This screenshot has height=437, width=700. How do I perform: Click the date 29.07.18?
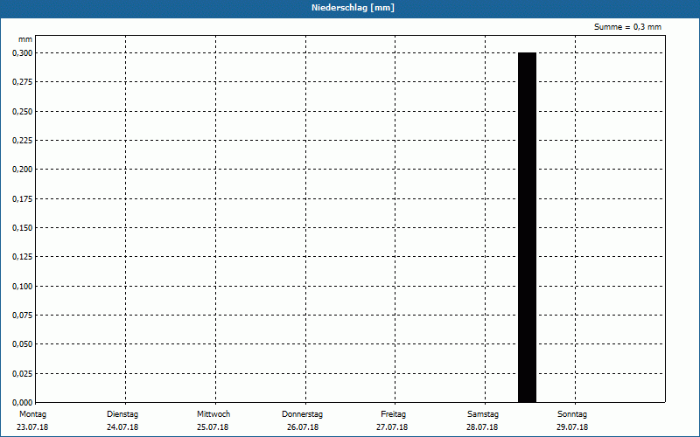[572, 427]
